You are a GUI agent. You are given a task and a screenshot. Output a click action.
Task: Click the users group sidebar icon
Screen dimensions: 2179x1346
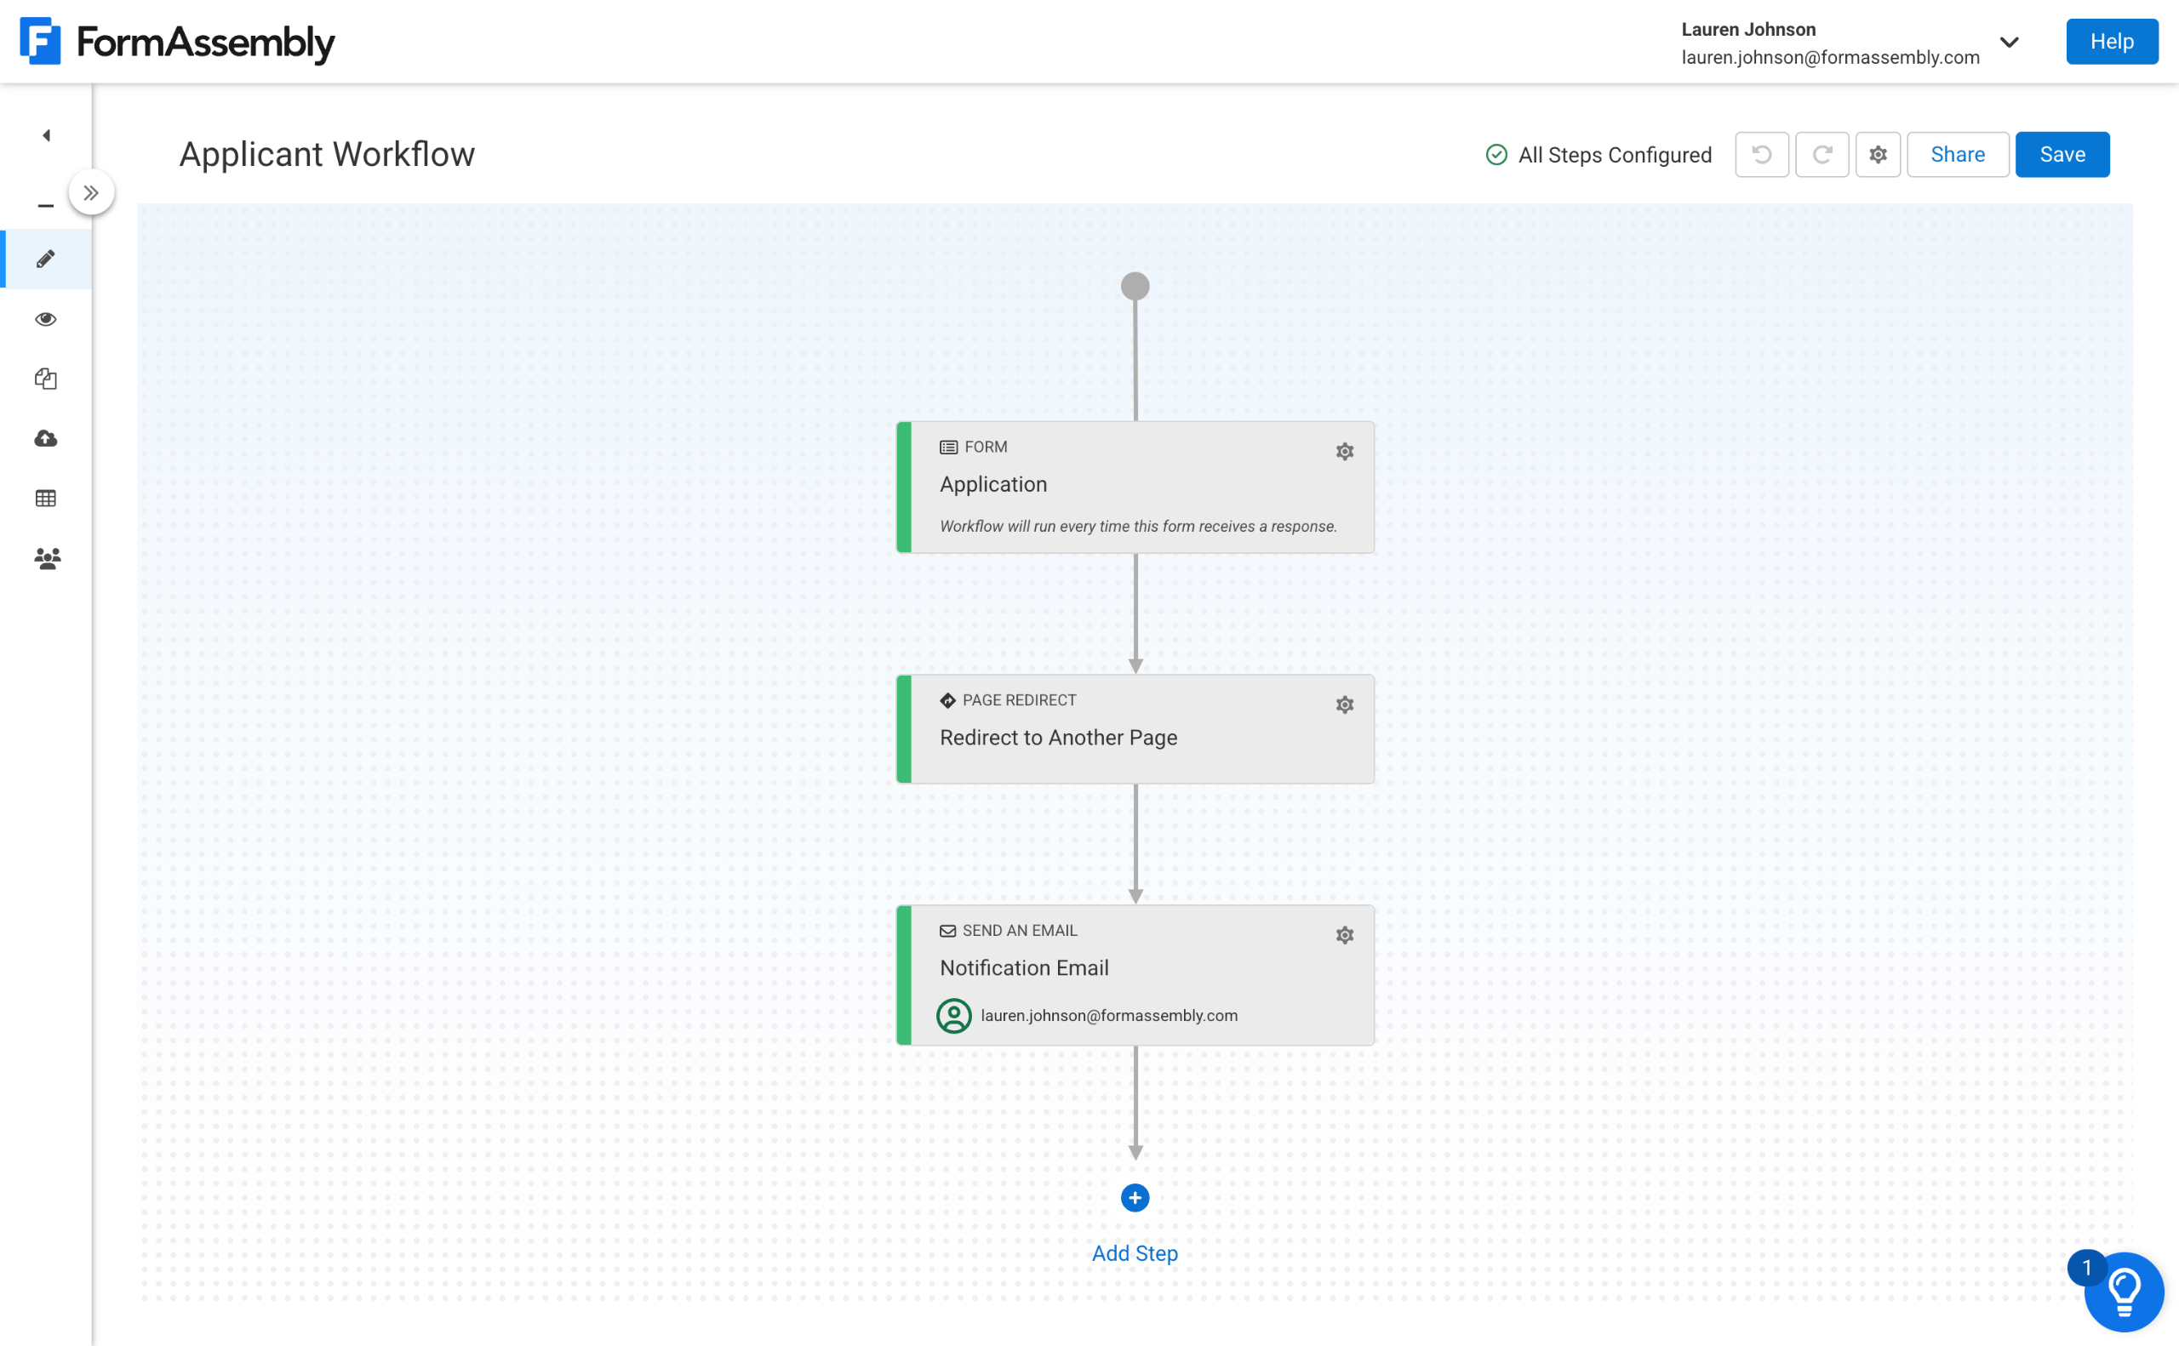coord(46,558)
